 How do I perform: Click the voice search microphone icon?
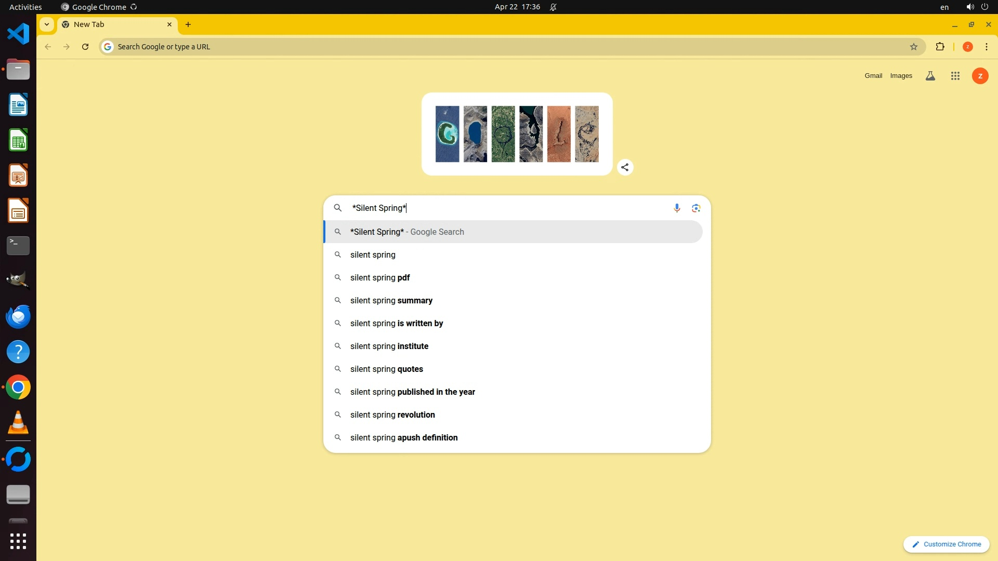(677, 208)
